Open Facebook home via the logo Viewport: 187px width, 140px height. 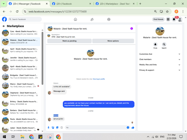pos(4,19)
